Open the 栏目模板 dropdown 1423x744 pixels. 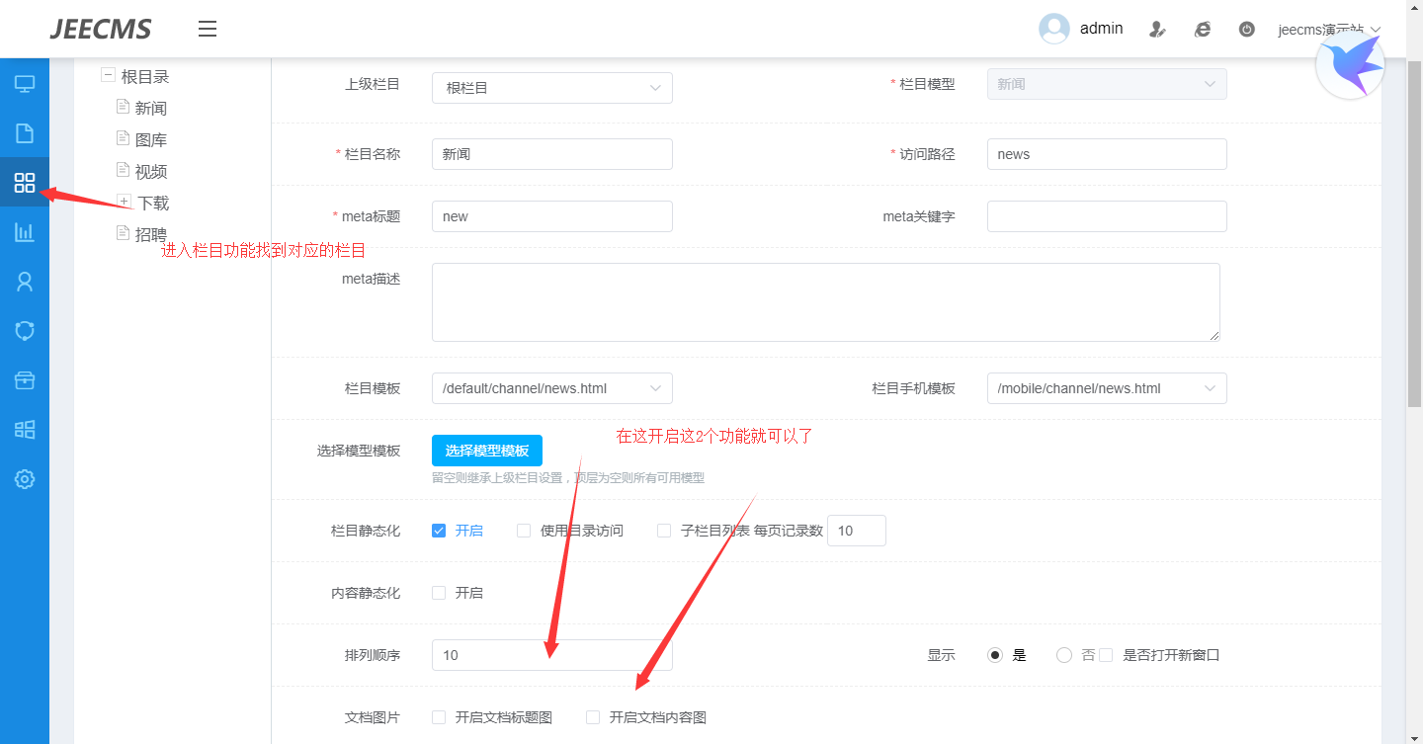(x=552, y=388)
